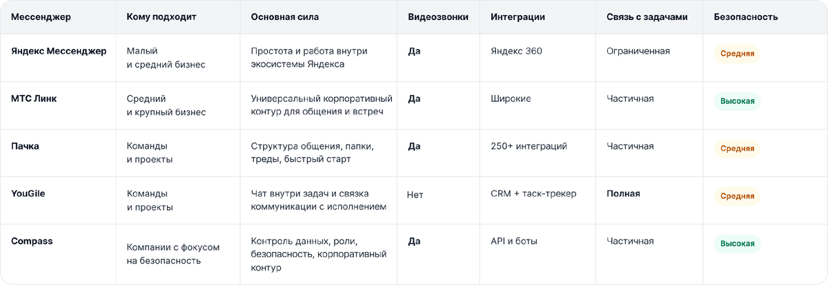Click the Интеграции column header
Image resolution: width=828 pixels, height=285 pixels.
(x=517, y=17)
